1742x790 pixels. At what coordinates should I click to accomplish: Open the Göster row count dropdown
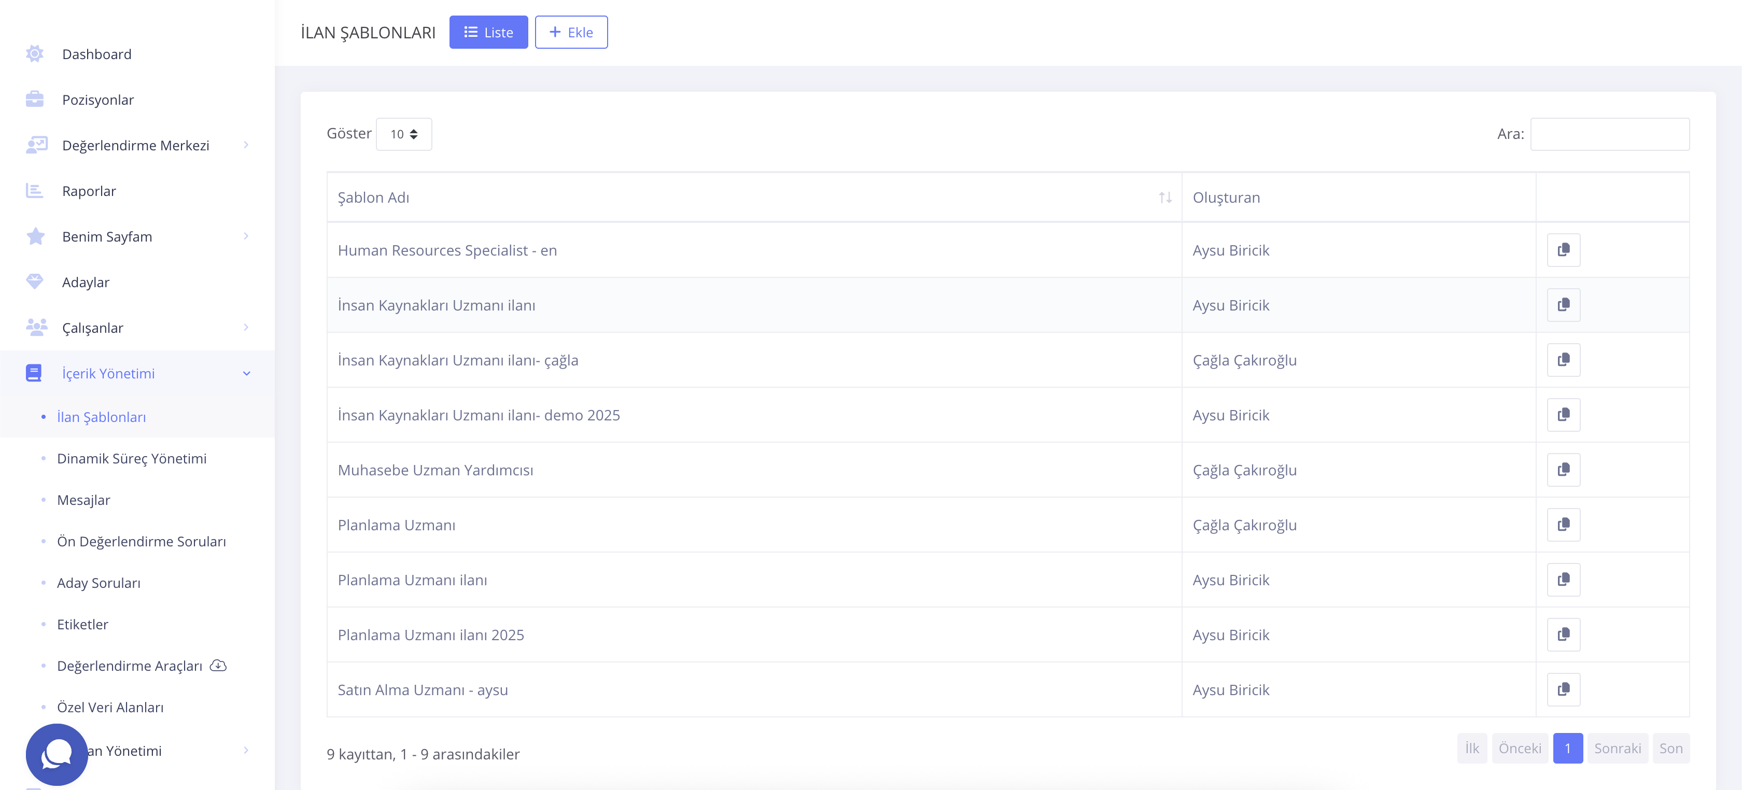[404, 134]
